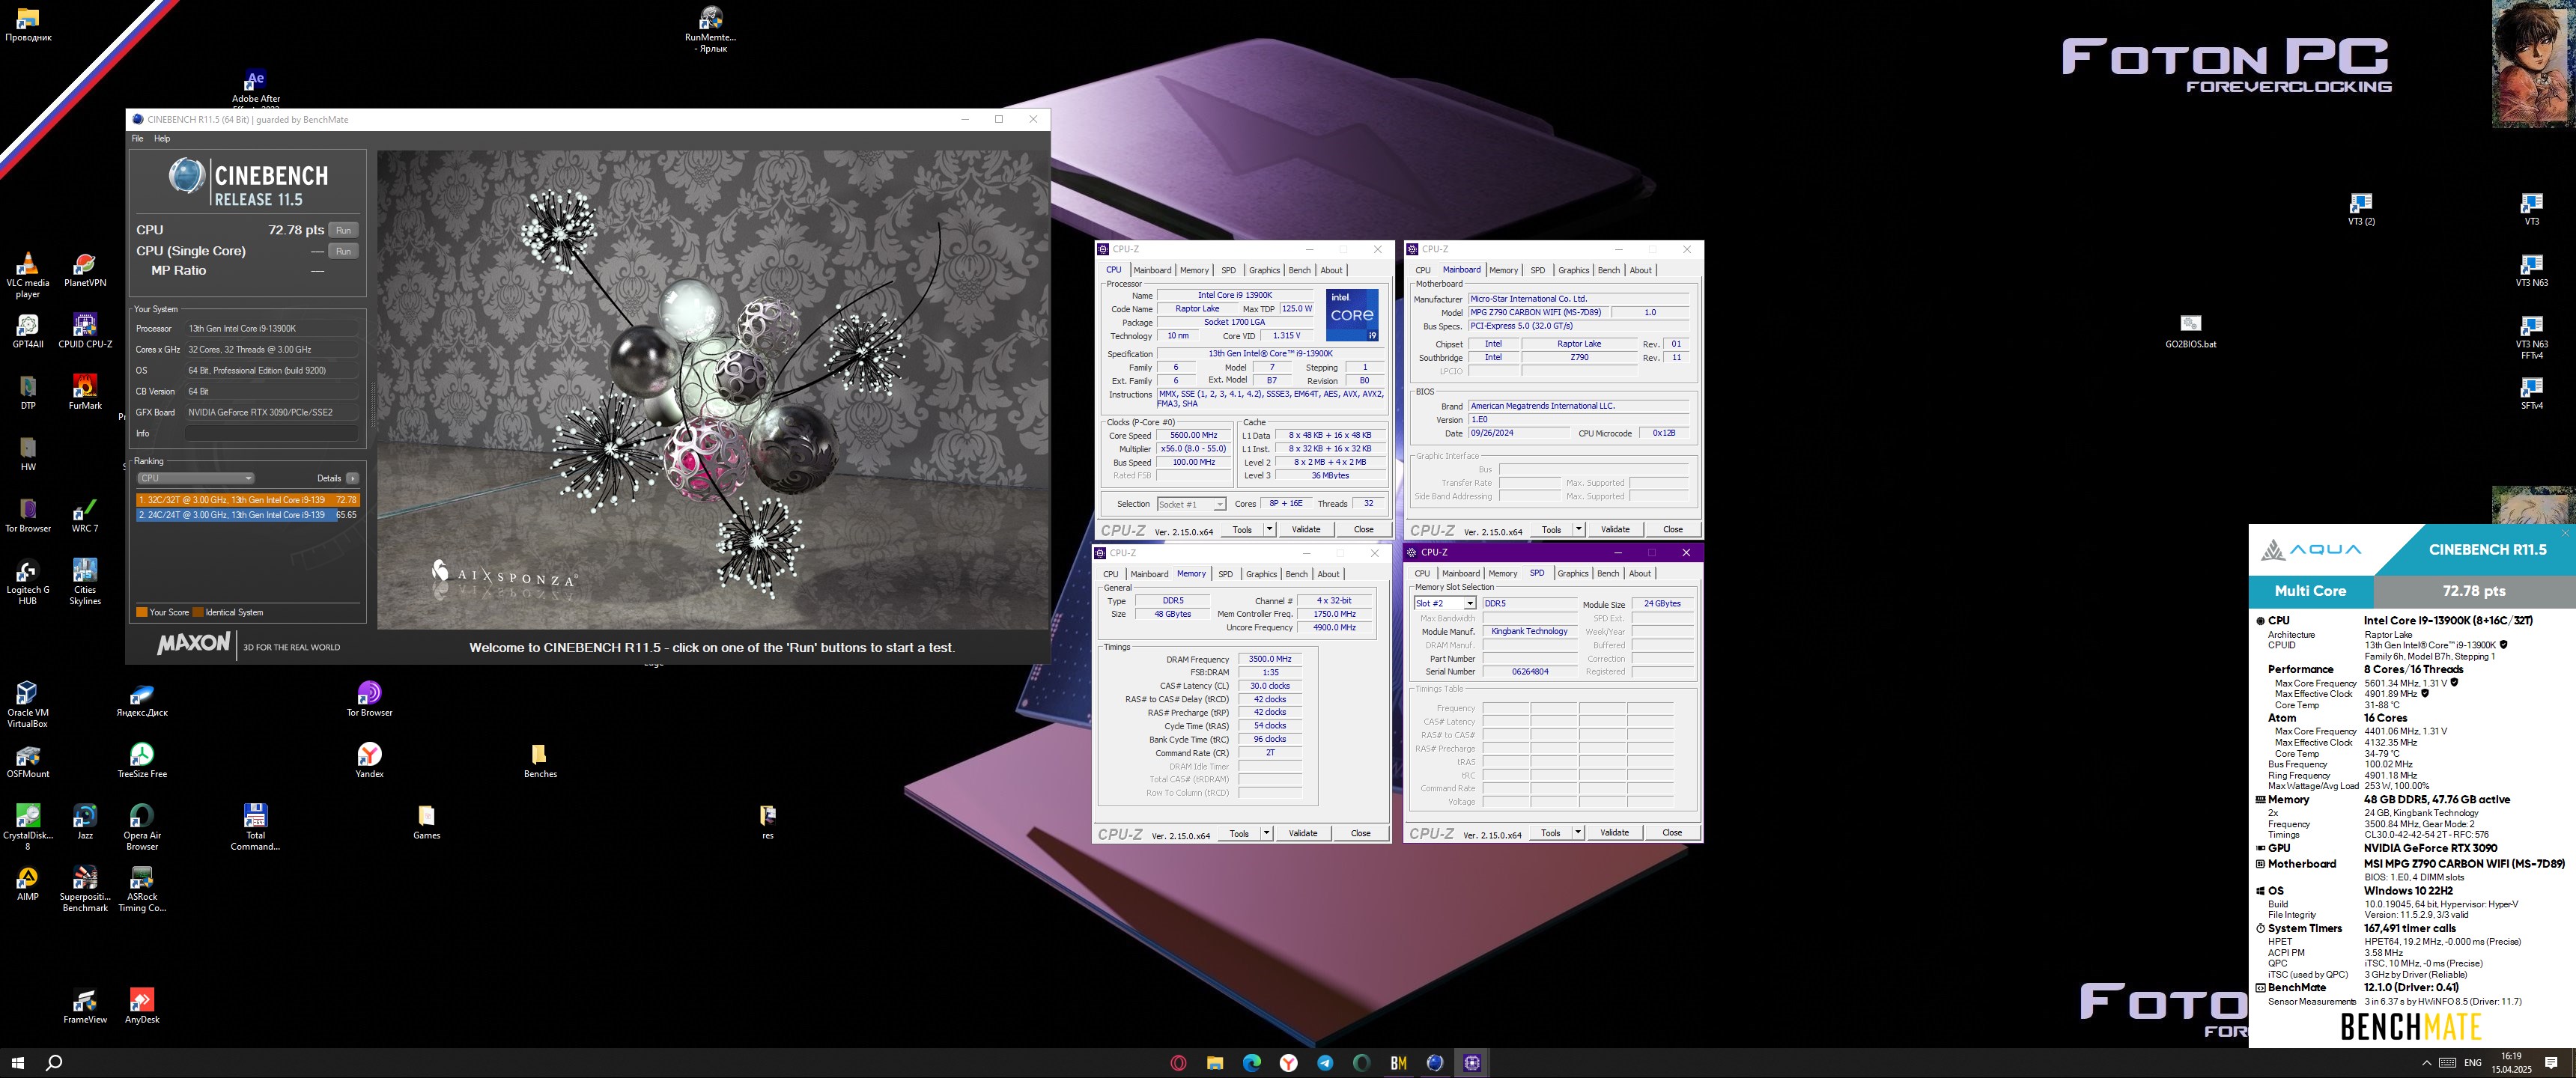
Task: Open Windows Start menu
Action: click(17, 1063)
